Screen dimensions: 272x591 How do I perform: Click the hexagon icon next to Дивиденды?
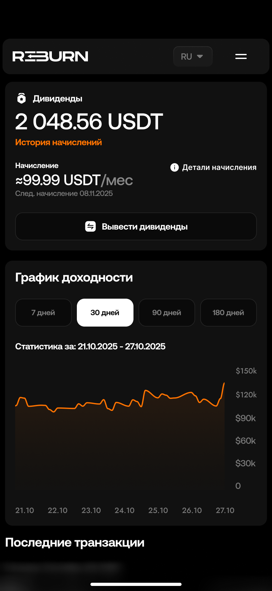click(21, 99)
